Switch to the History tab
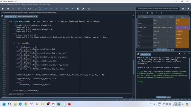The width and height of the screenshot is (191, 107). click(168, 97)
